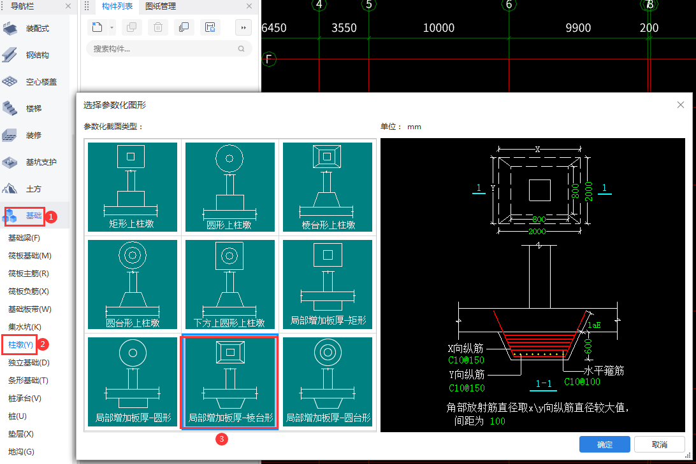Choose the 矩形上柱墩 section thumbnail
This screenshot has width=696, height=464.
[133, 187]
